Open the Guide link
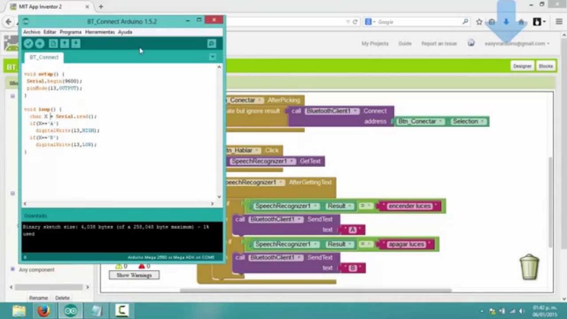This screenshot has height=319, width=567. coord(405,43)
